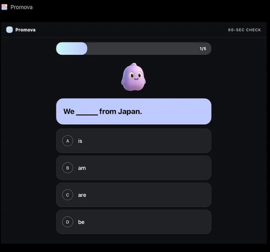Viewport: 270px width, 252px height.
Task: Select the circle labeled C
Action: pyautogui.click(x=67, y=195)
